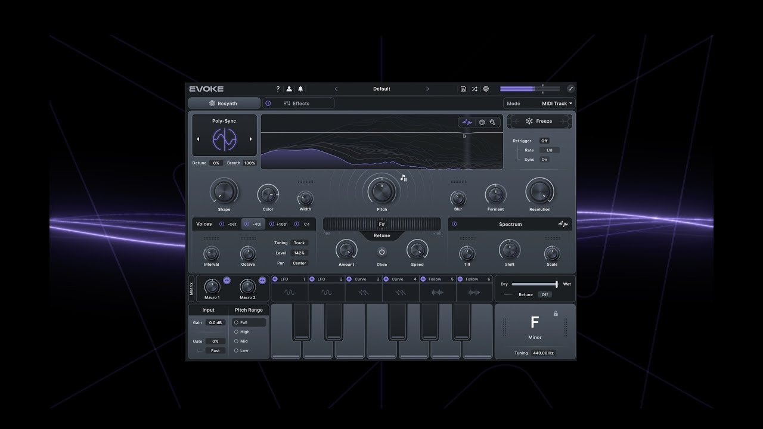Screen dimensions: 763x429
Task: Click the output level meter
Action: (530, 89)
